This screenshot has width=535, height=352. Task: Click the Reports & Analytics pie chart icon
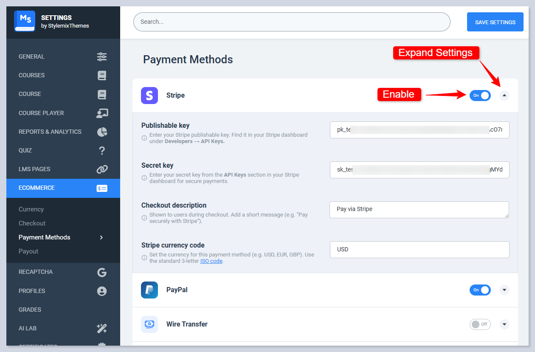[x=102, y=132]
